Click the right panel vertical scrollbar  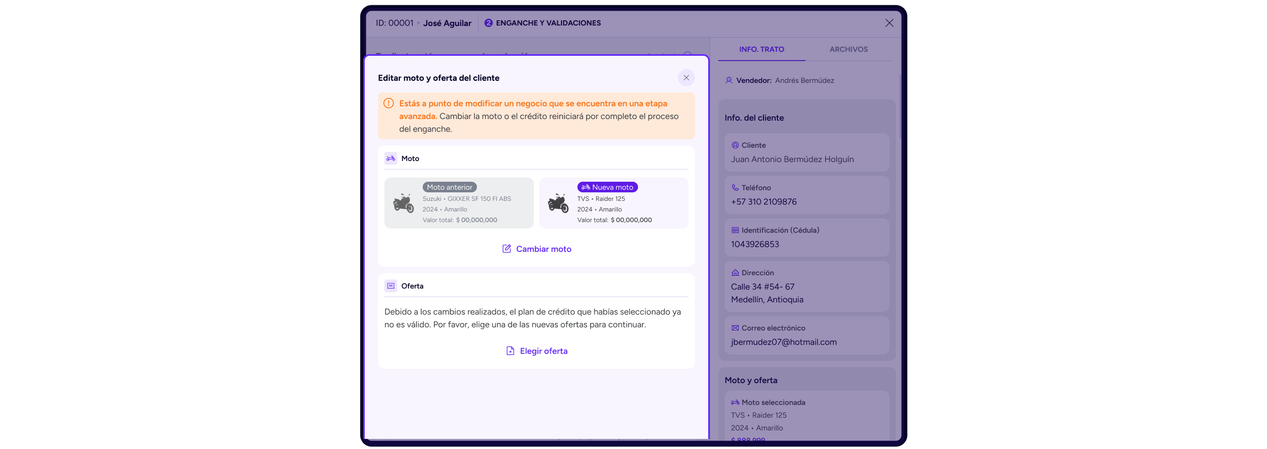pos(900,106)
